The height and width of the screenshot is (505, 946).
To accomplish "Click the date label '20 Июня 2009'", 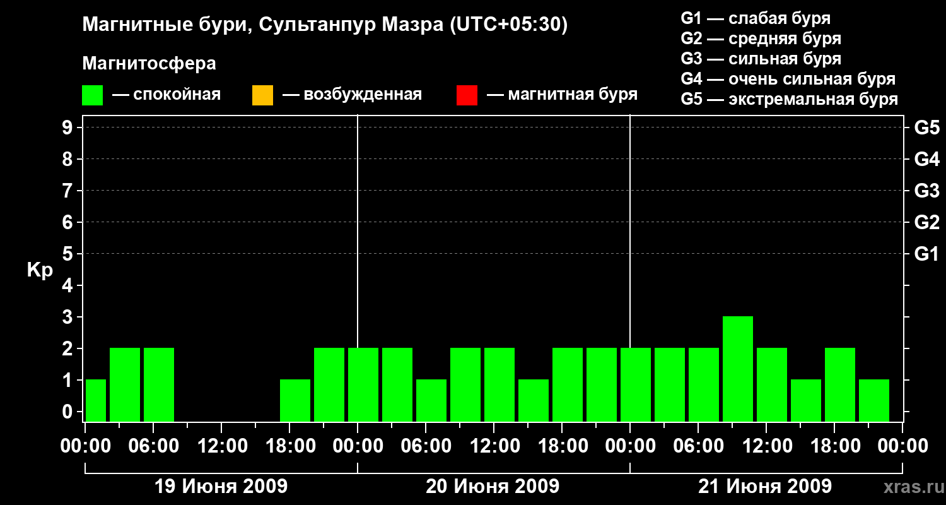I will point(493,487).
